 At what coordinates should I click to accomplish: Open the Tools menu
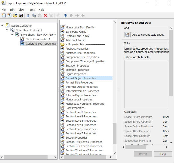(x=31, y=10)
